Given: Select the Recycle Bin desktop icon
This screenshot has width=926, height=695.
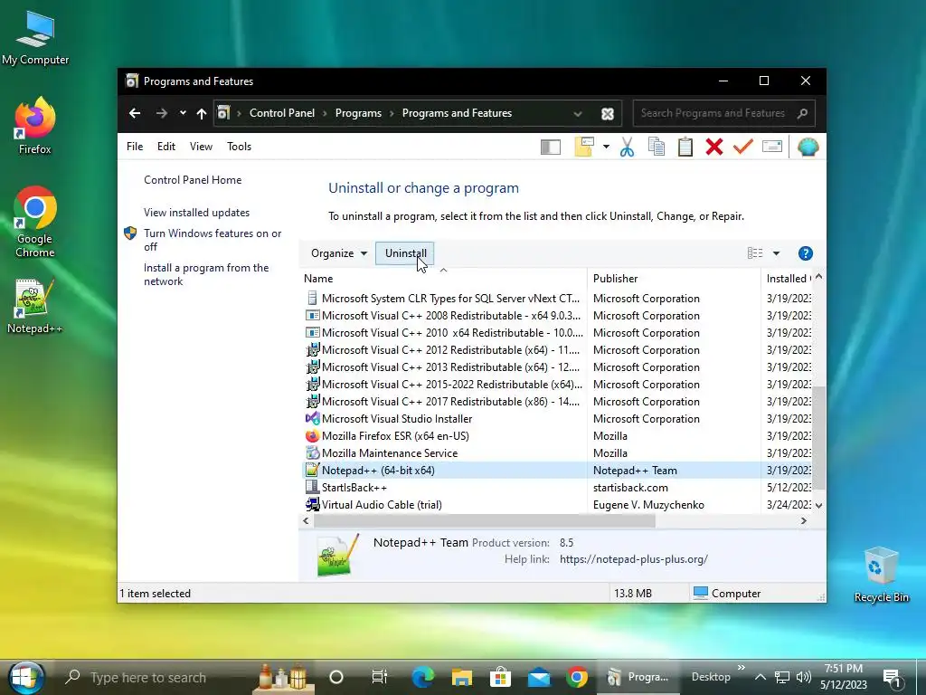Looking at the screenshot, I should 881,575.
